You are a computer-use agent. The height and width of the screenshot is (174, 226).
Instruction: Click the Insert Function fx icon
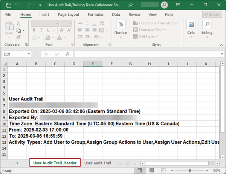(x=67, y=54)
